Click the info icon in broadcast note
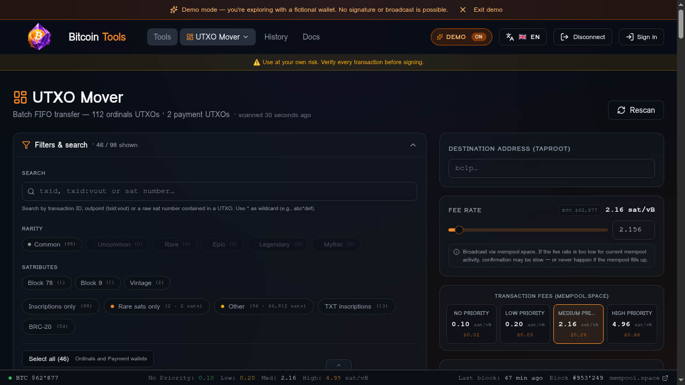The width and height of the screenshot is (685, 385). [456, 252]
